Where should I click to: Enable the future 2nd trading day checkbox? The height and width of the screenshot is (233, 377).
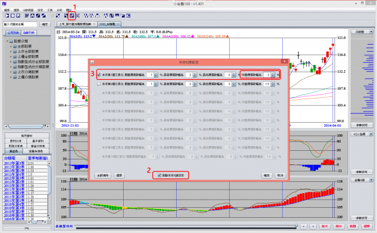(99, 84)
